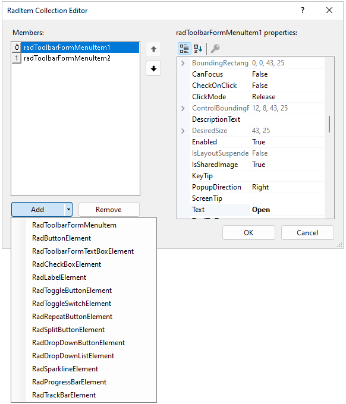
Task: Click the IsSharedImage value True
Action: click(x=287, y=165)
